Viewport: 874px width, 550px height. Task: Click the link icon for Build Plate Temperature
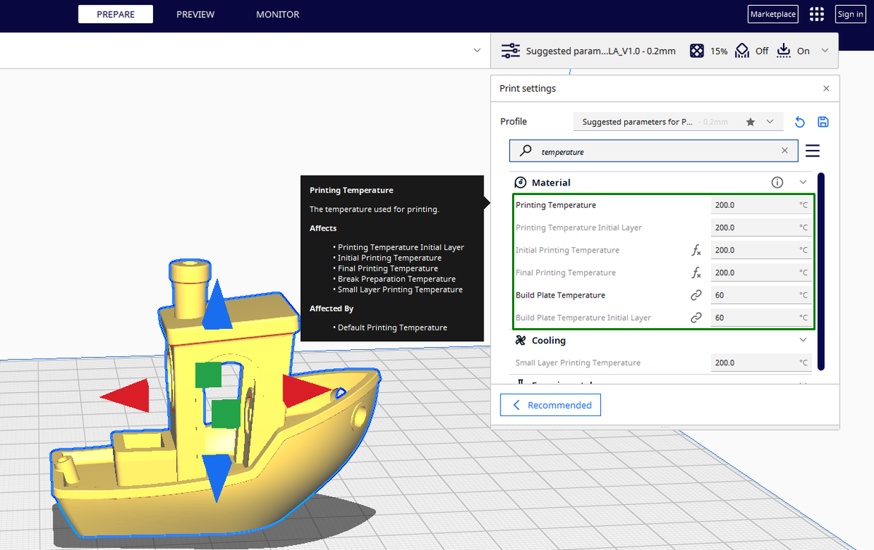click(696, 295)
